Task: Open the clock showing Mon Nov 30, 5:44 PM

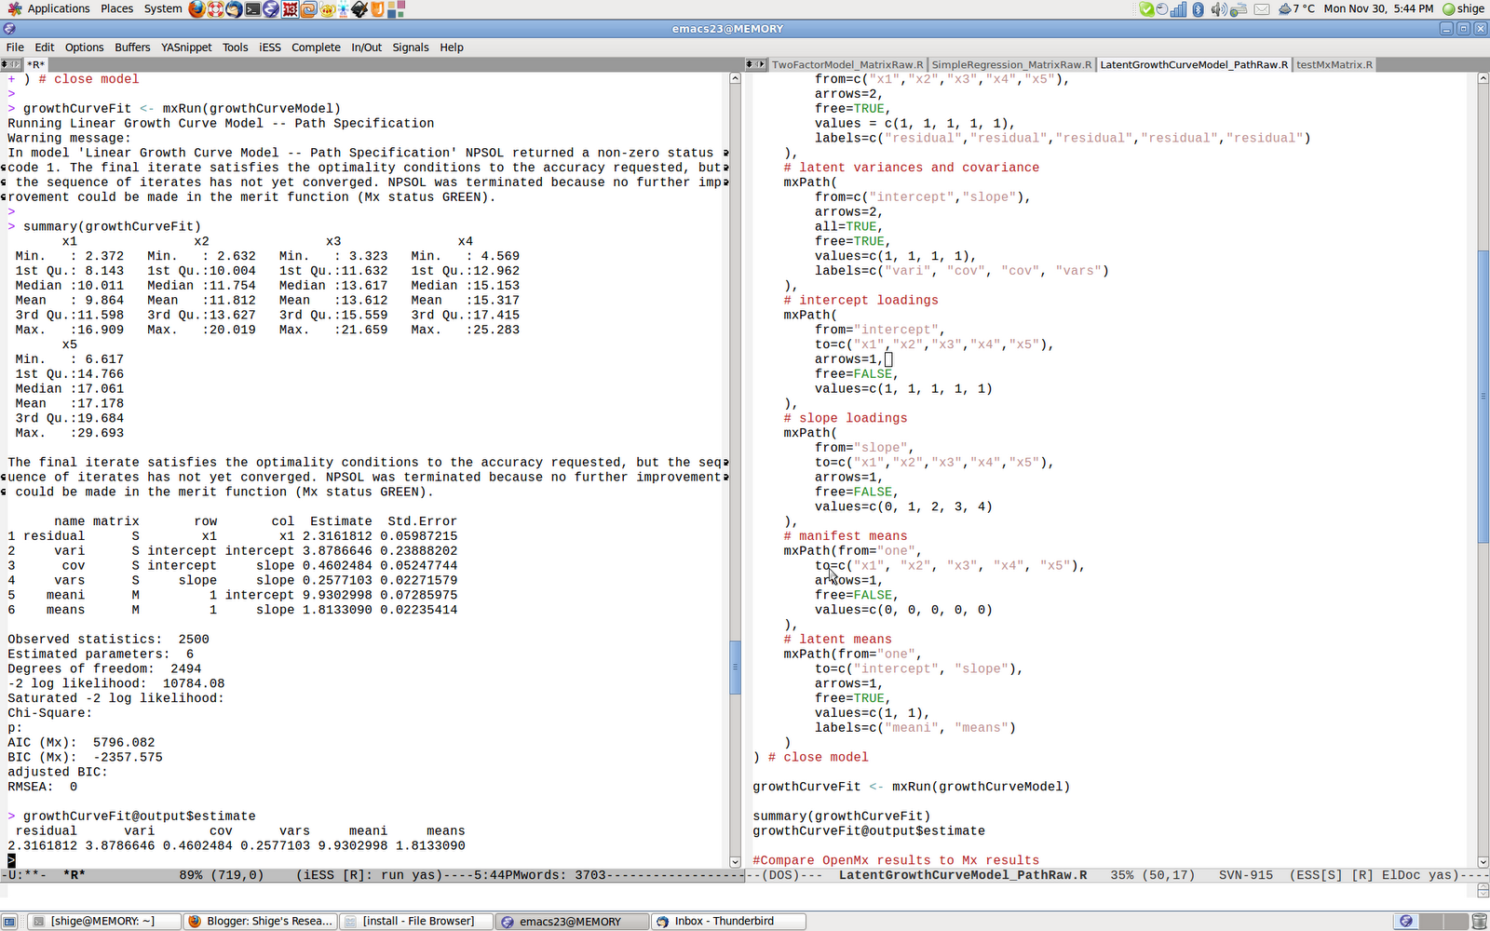Action: click(1378, 8)
